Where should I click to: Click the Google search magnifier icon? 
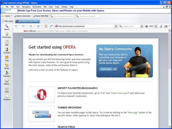pos(120,26)
